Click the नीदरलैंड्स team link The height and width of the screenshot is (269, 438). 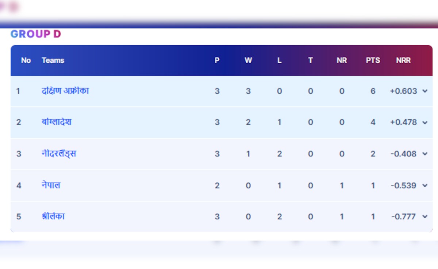pyautogui.click(x=59, y=154)
